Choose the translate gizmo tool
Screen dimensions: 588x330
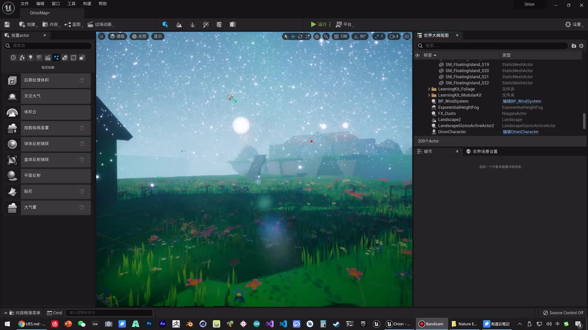point(293,36)
